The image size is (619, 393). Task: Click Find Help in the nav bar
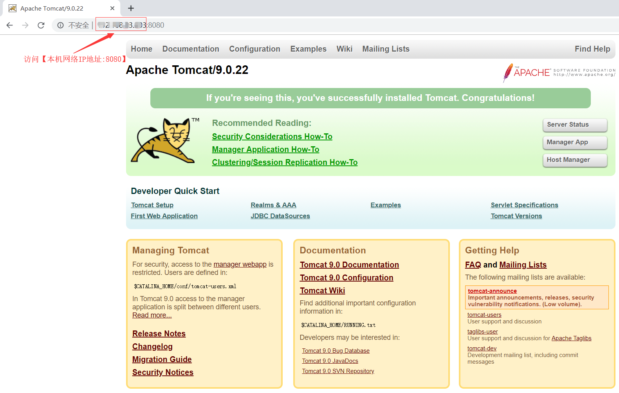click(592, 49)
